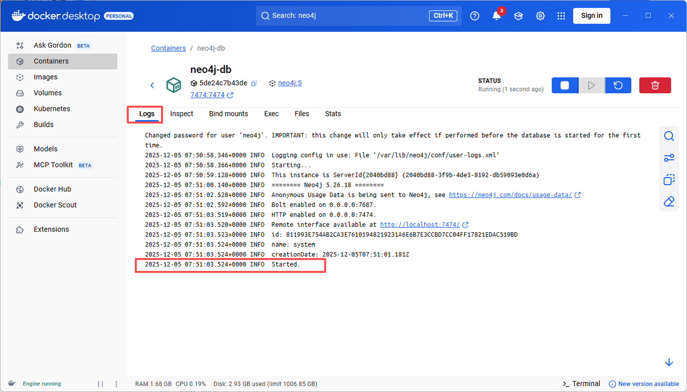Copy logs to clipboard icon
The width and height of the screenshot is (687, 392).
(669, 180)
